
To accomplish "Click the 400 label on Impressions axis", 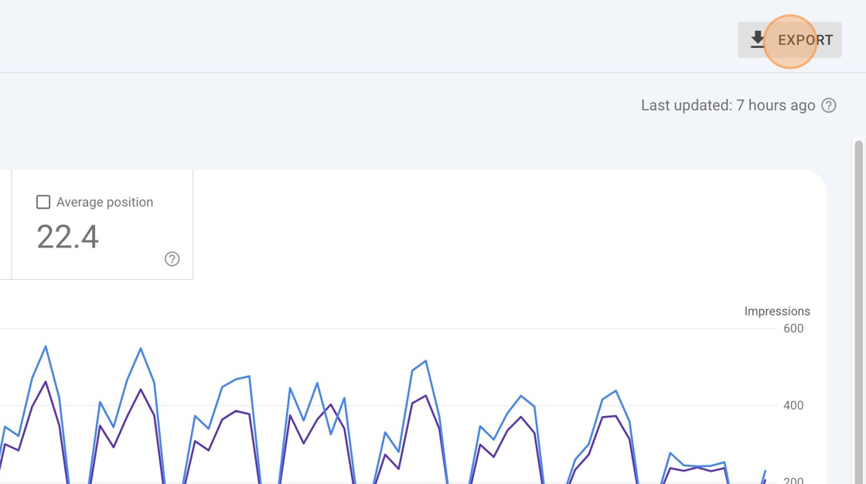I will click(793, 406).
